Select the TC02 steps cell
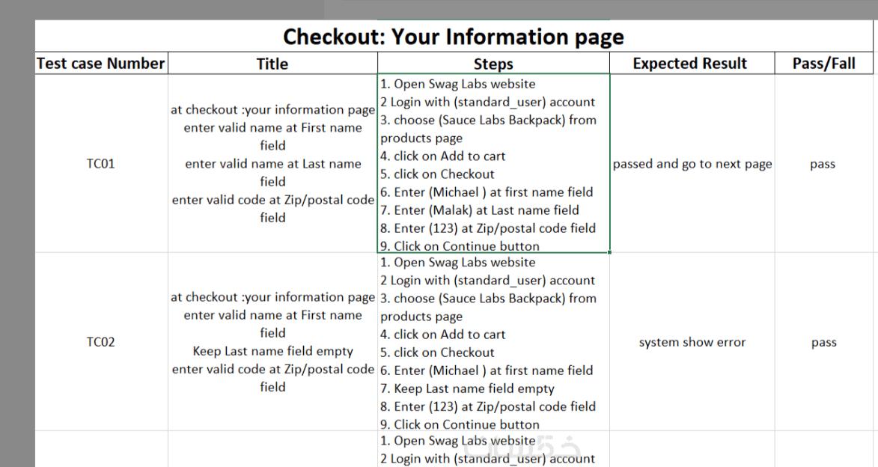The height and width of the screenshot is (467, 878). pyautogui.click(x=493, y=342)
